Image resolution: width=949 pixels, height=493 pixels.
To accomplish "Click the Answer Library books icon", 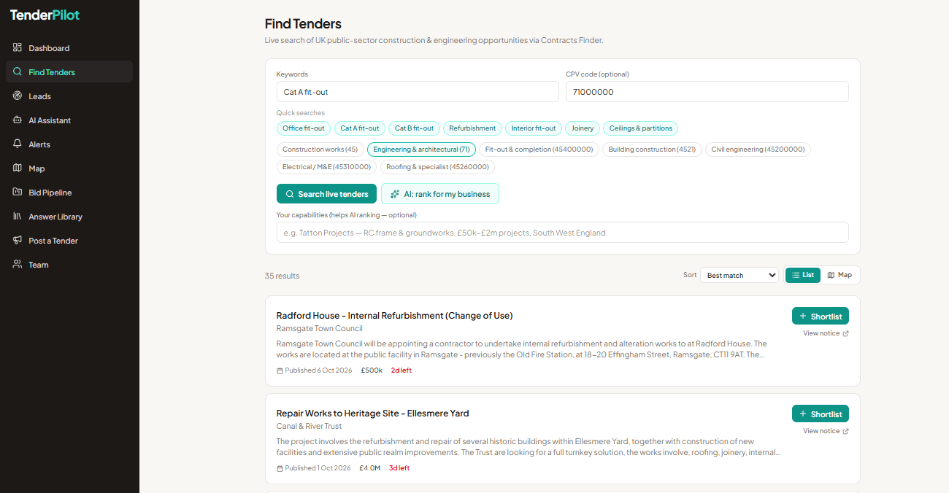I will pyautogui.click(x=18, y=217).
